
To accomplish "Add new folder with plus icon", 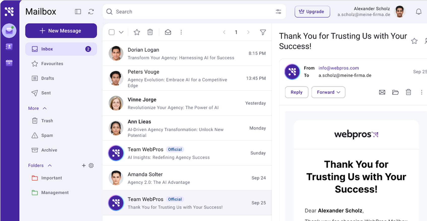I will (x=84, y=165).
